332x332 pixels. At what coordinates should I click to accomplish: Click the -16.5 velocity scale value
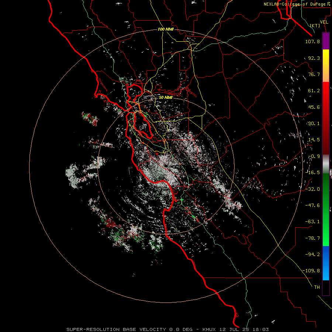pos(312,173)
